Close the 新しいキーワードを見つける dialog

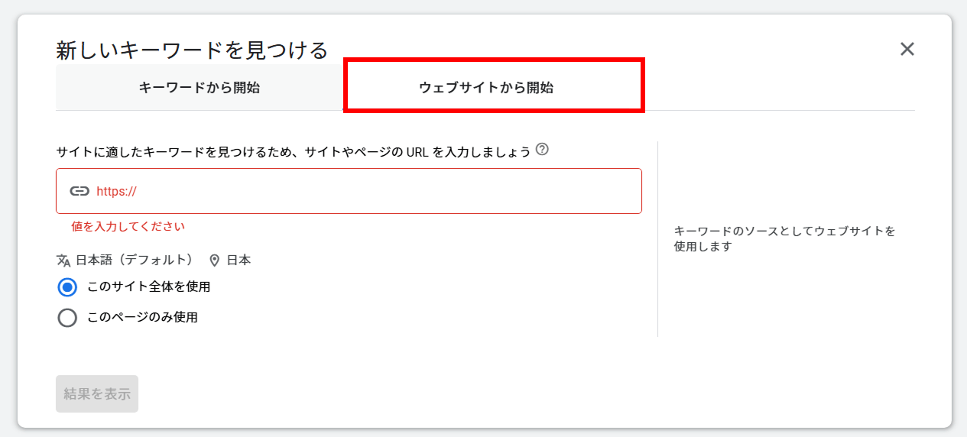pyautogui.click(x=907, y=50)
